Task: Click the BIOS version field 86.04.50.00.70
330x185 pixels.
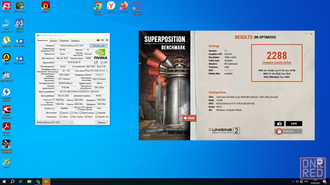Action: tap(74, 62)
